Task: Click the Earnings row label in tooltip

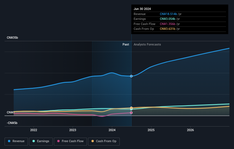Action: click(140, 19)
